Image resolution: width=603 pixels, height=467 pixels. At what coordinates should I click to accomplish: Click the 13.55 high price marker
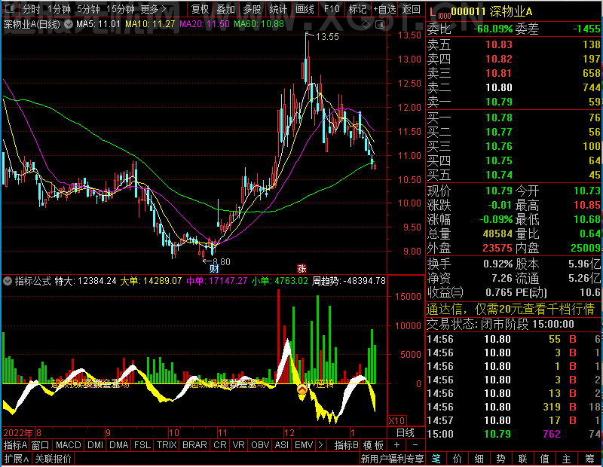(x=327, y=37)
